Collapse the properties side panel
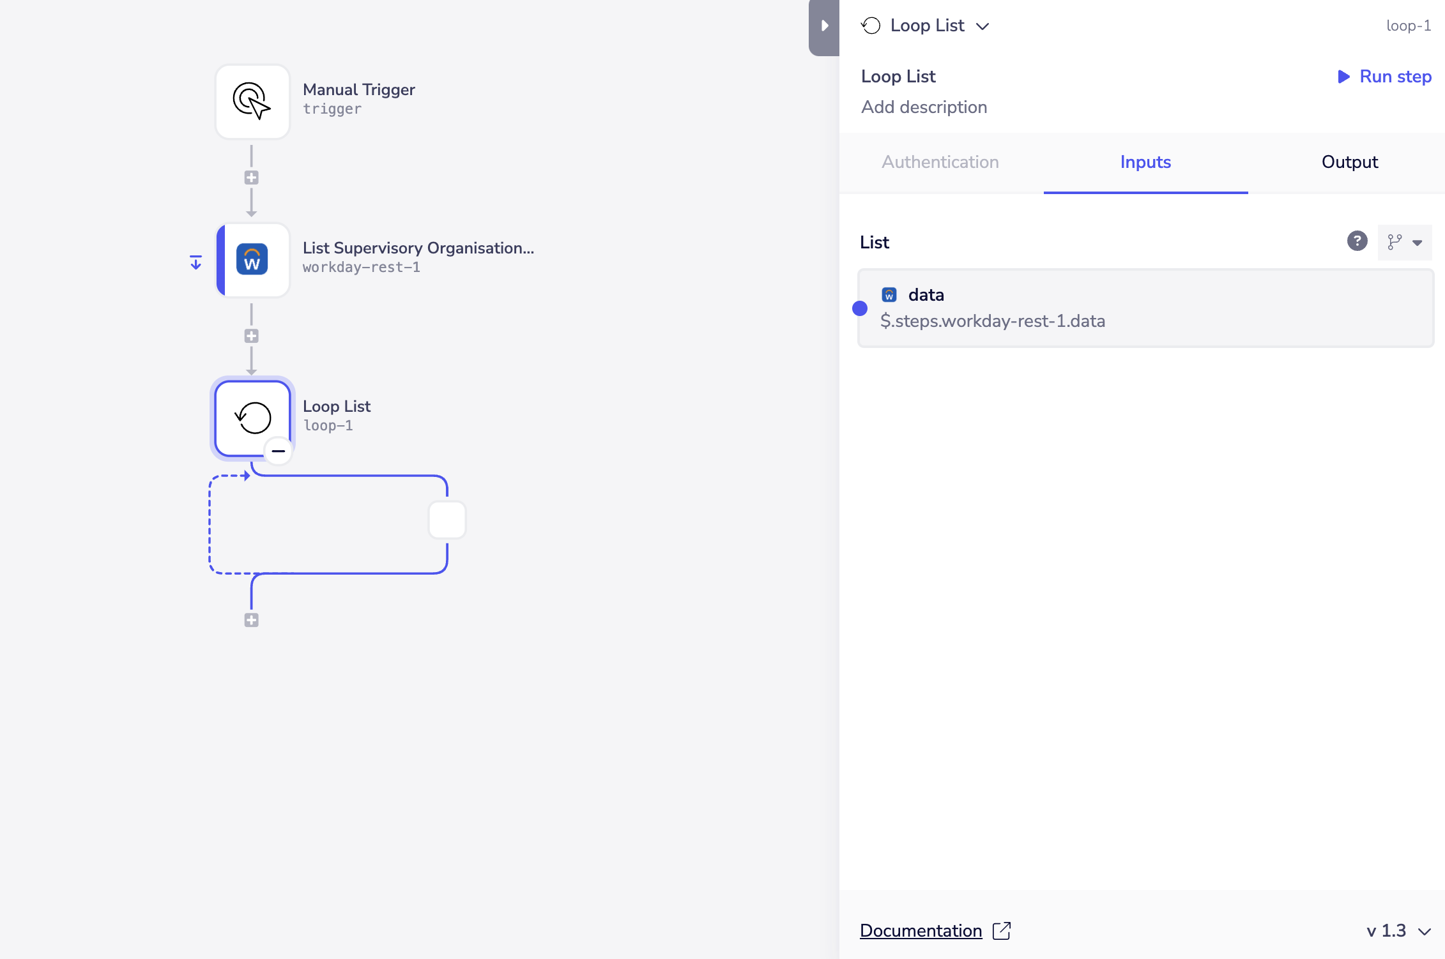The width and height of the screenshot is (1445, 959). click(x=824, y=26)
